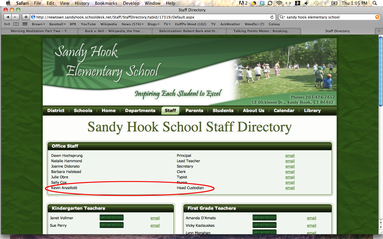Open battery status menu

click(x=335, y=3)
